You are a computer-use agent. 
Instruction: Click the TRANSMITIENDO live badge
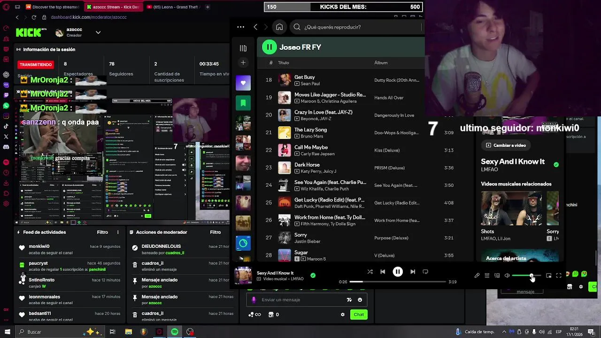point(36,64)
